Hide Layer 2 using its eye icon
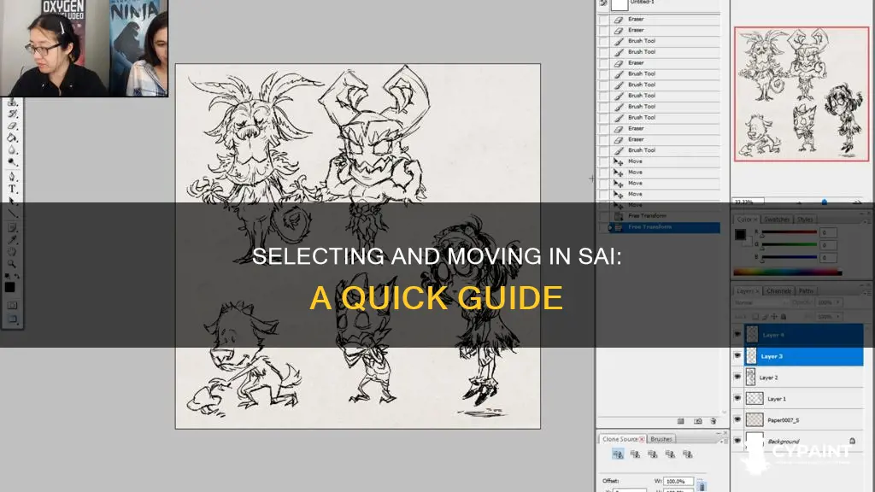 click(x=737, y=377)
